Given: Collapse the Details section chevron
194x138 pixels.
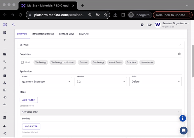Looking at the screenshot, I should (180, 45).
